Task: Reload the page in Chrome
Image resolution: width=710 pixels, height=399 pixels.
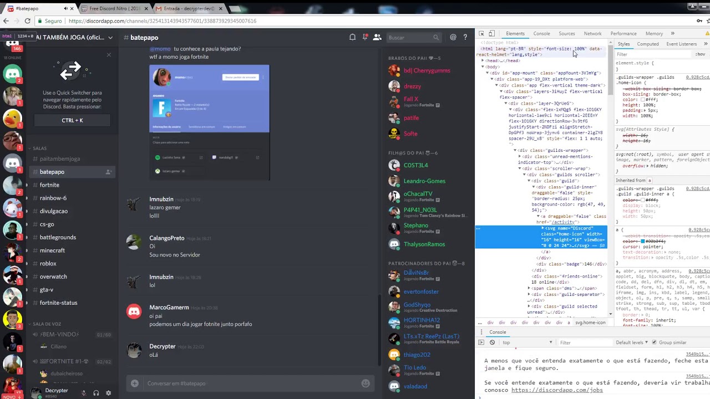Action: tap(27, 21)
